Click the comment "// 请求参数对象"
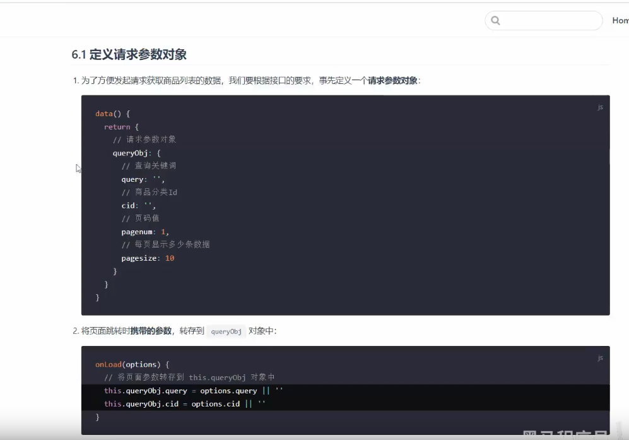The width and height of the screenshot is (629, 440). [144, 140]
